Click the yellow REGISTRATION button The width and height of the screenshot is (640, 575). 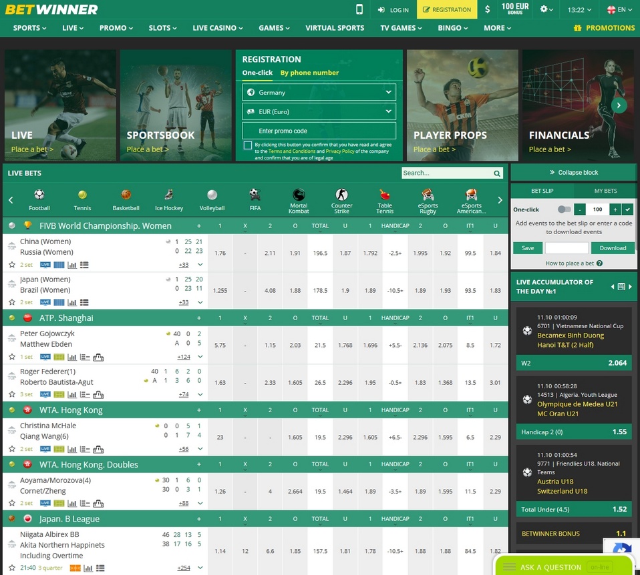point(447,9)
